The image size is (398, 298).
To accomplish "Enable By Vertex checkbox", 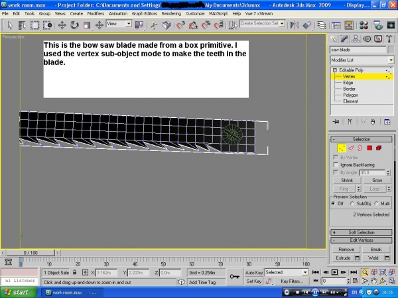I will tap(336, 158).
